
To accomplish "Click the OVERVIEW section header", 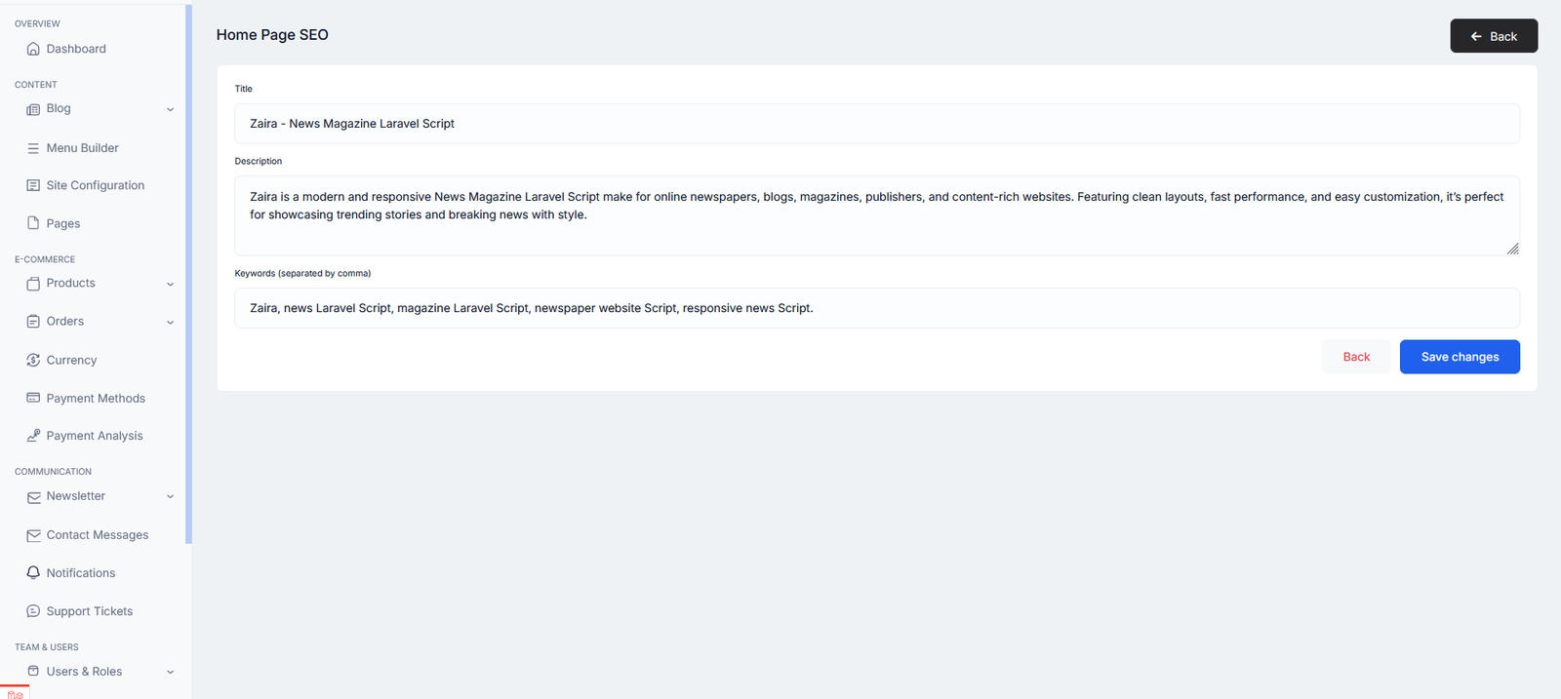I will 37,23.
